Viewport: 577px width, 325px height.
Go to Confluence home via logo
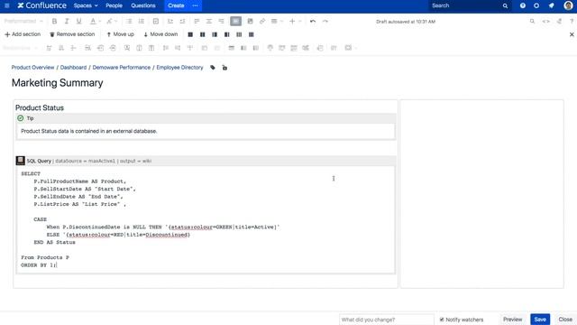(x=42, y=5)
